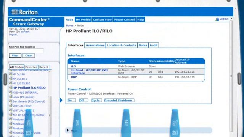Select the HP DL140 node
Image resolution: width=244 pixels, height=137 pixels.
point(19,75)
